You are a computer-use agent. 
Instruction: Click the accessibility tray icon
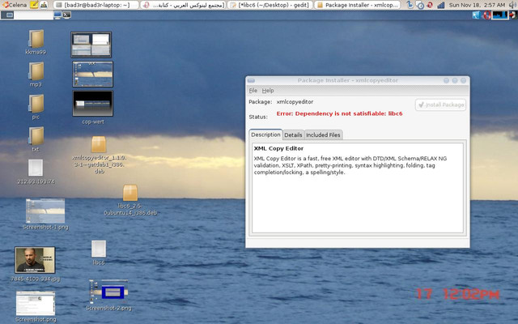pyautogui.click(x=410, y=5)
